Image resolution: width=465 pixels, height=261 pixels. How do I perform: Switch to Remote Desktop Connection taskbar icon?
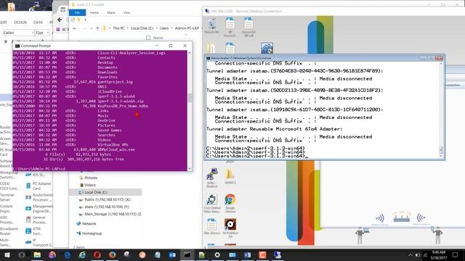coord(278,254)
